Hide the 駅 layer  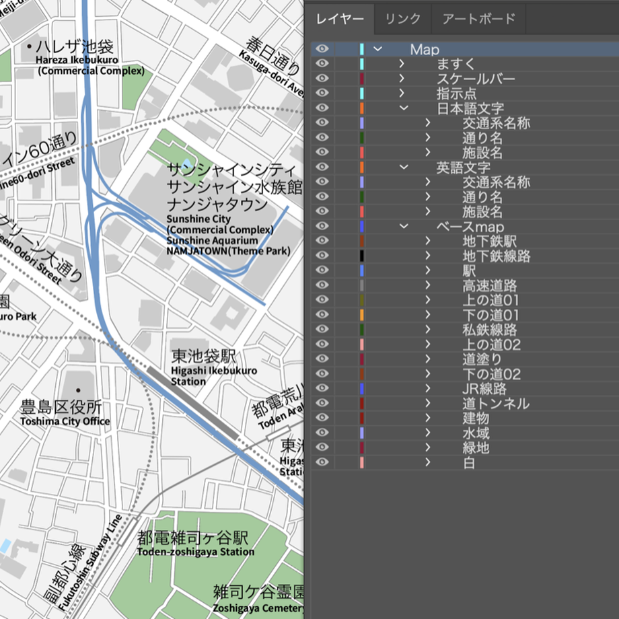[x=322, y=270]
